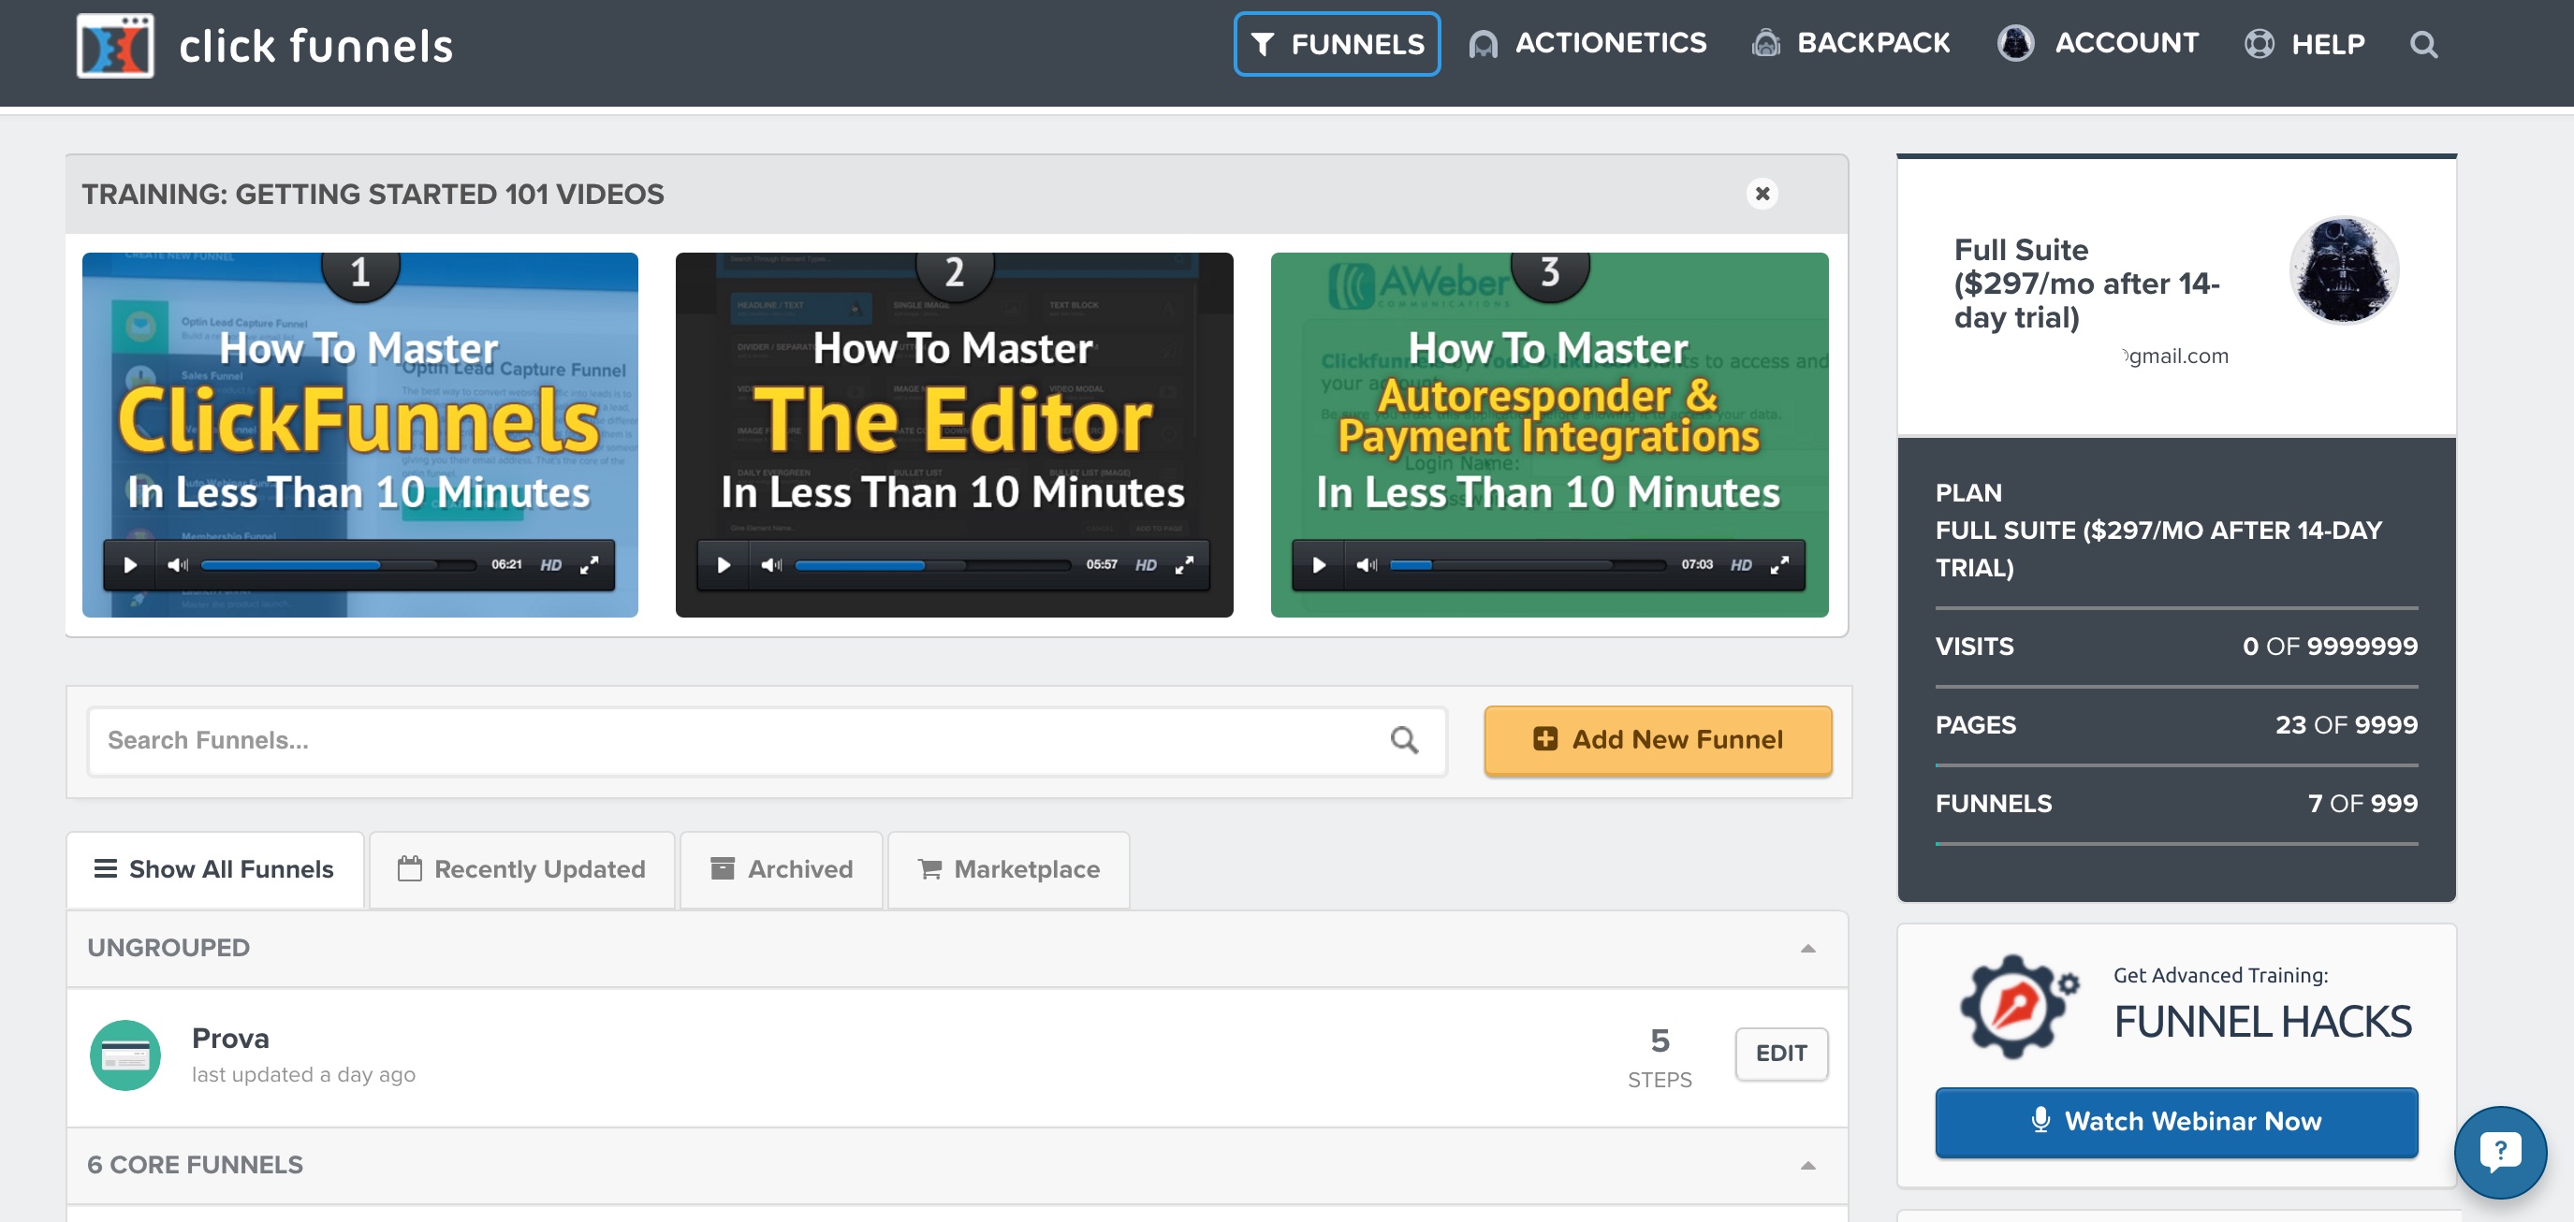Screen dimensions: 2574x1222
Task: Toggle HD quality on first video
Action: click(550, 564)
